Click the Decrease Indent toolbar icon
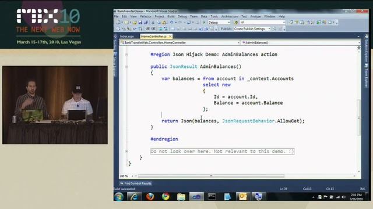This screenshot has height=209, width=373. pos(147,28)
